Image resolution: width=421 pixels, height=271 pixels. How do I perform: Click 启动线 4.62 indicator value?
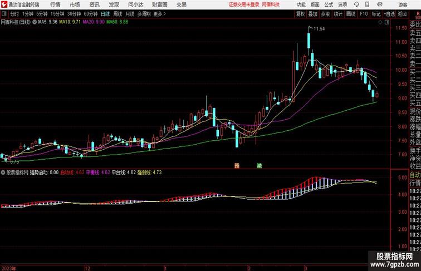[72, 173]
